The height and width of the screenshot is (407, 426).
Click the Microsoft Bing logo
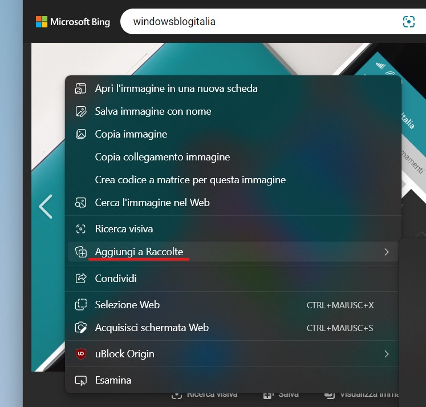73,22
